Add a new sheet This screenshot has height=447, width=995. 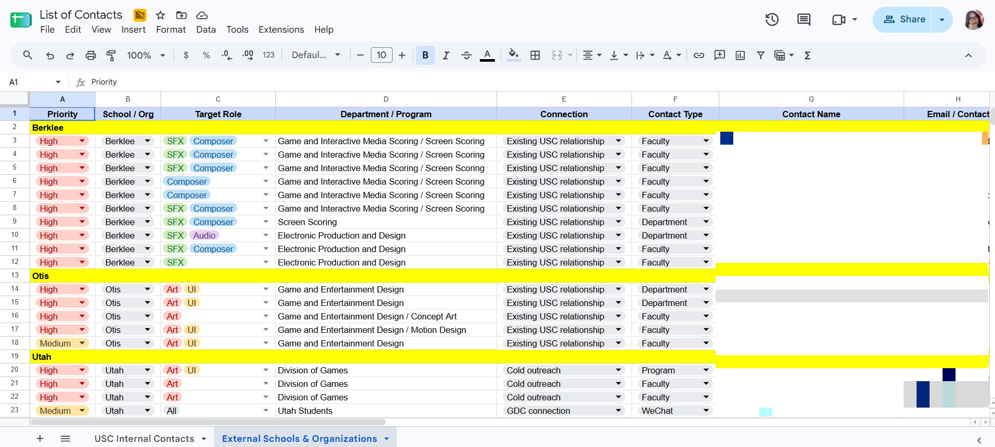click(40, 439)
